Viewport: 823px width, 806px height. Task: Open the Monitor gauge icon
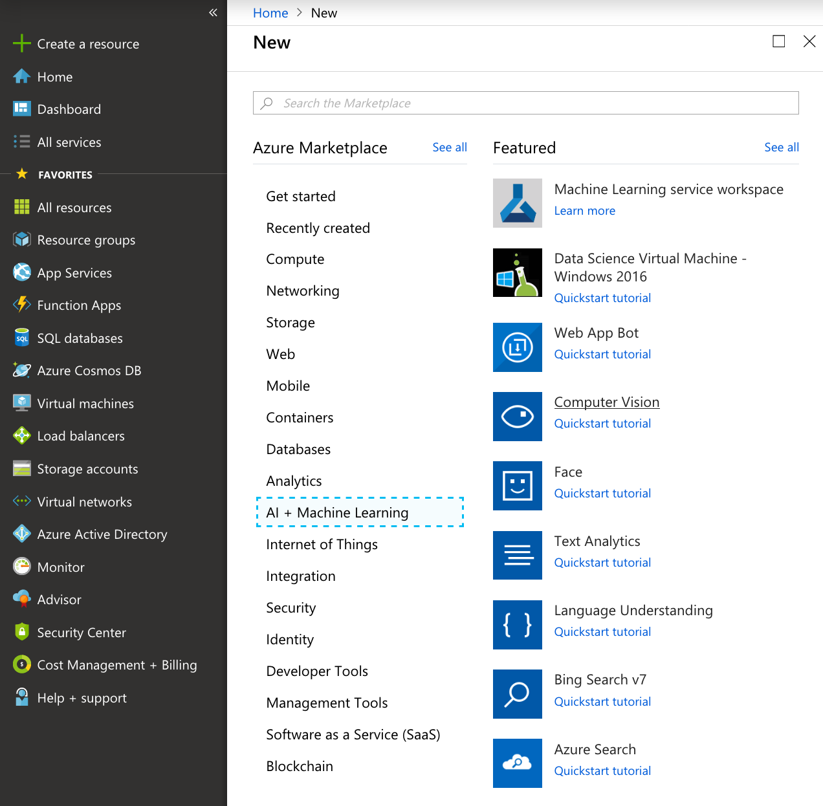tap(22, 567)
